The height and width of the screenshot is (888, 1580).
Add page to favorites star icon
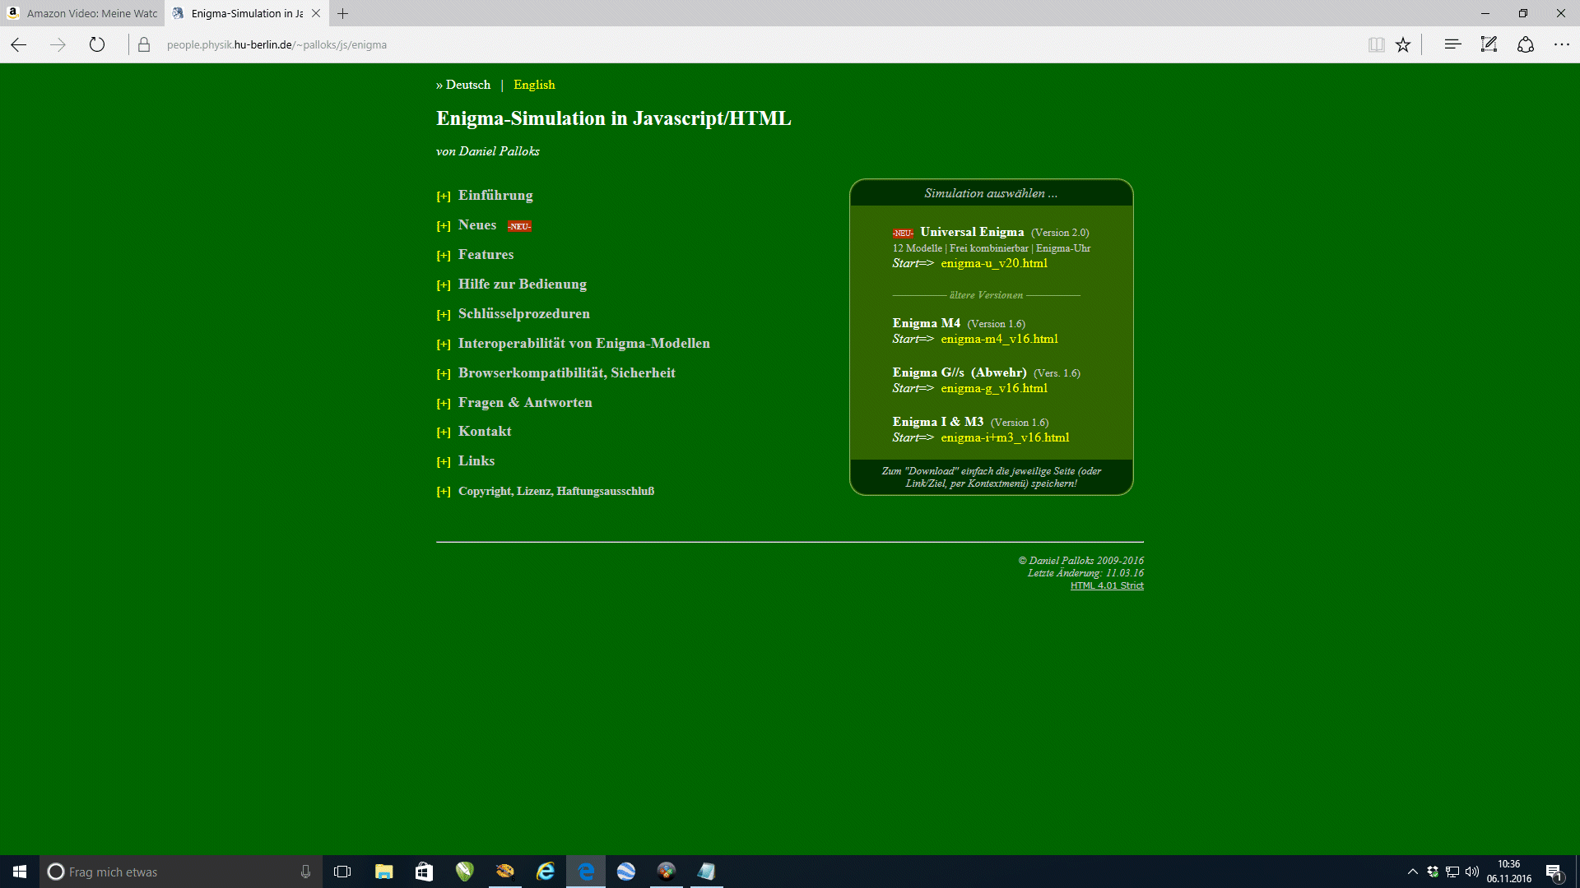tap(1403, 44)
